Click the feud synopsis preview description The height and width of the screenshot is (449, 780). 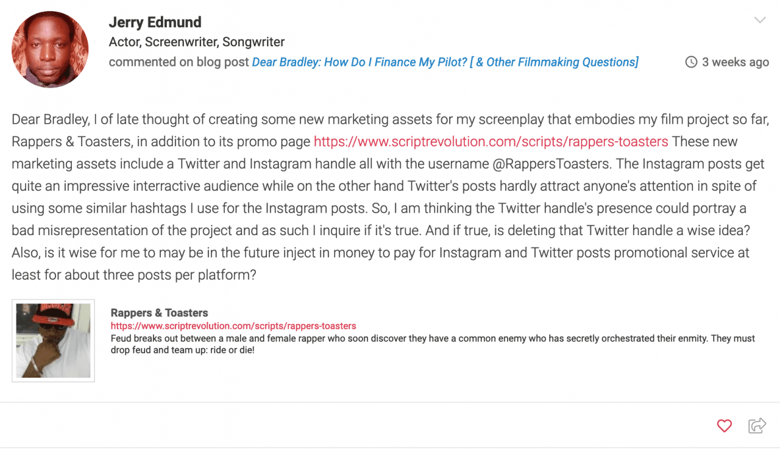pyautogui.click(x=433, y=344)
